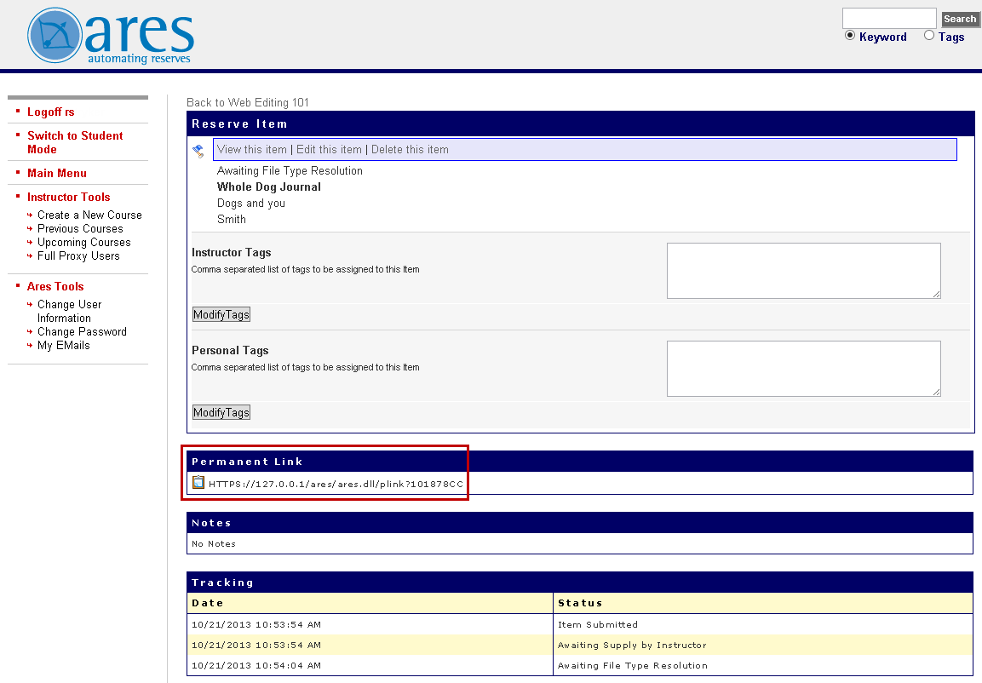The image size is (982, 683).
Task: Switch to Student Mode
Action: [75, 142]
